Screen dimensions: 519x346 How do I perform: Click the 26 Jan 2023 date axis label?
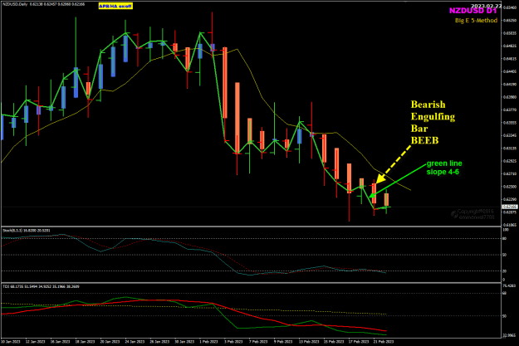(x=159, y=341)
